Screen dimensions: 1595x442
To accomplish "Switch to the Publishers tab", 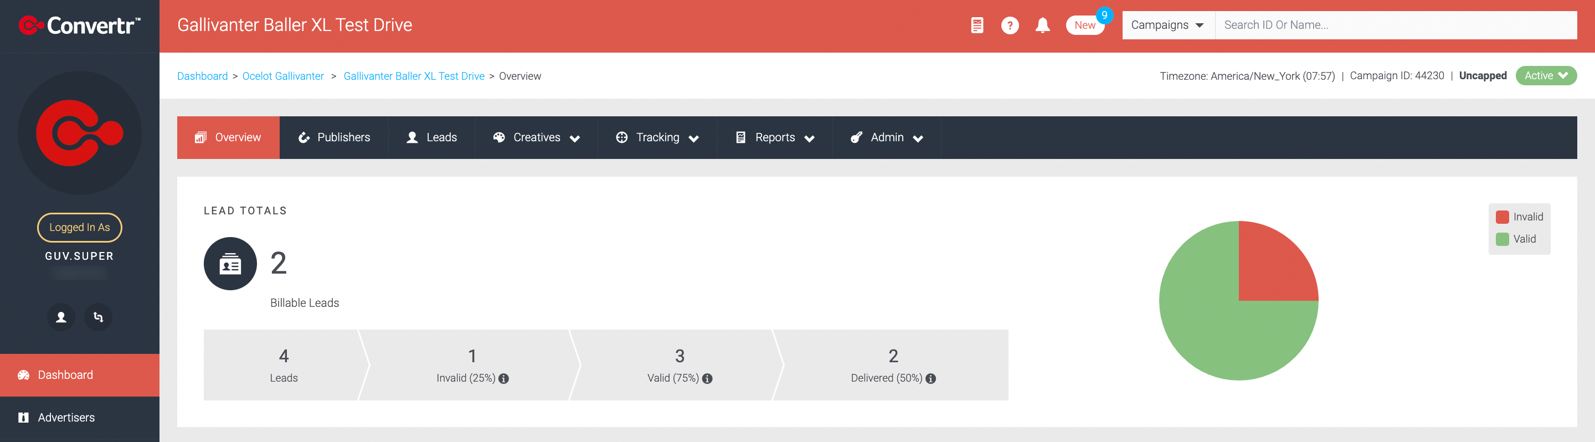I will tap(335, 137).
